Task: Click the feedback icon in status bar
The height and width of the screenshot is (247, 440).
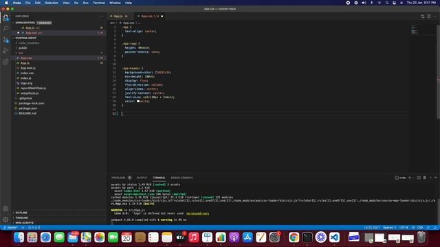Action: 428,227
